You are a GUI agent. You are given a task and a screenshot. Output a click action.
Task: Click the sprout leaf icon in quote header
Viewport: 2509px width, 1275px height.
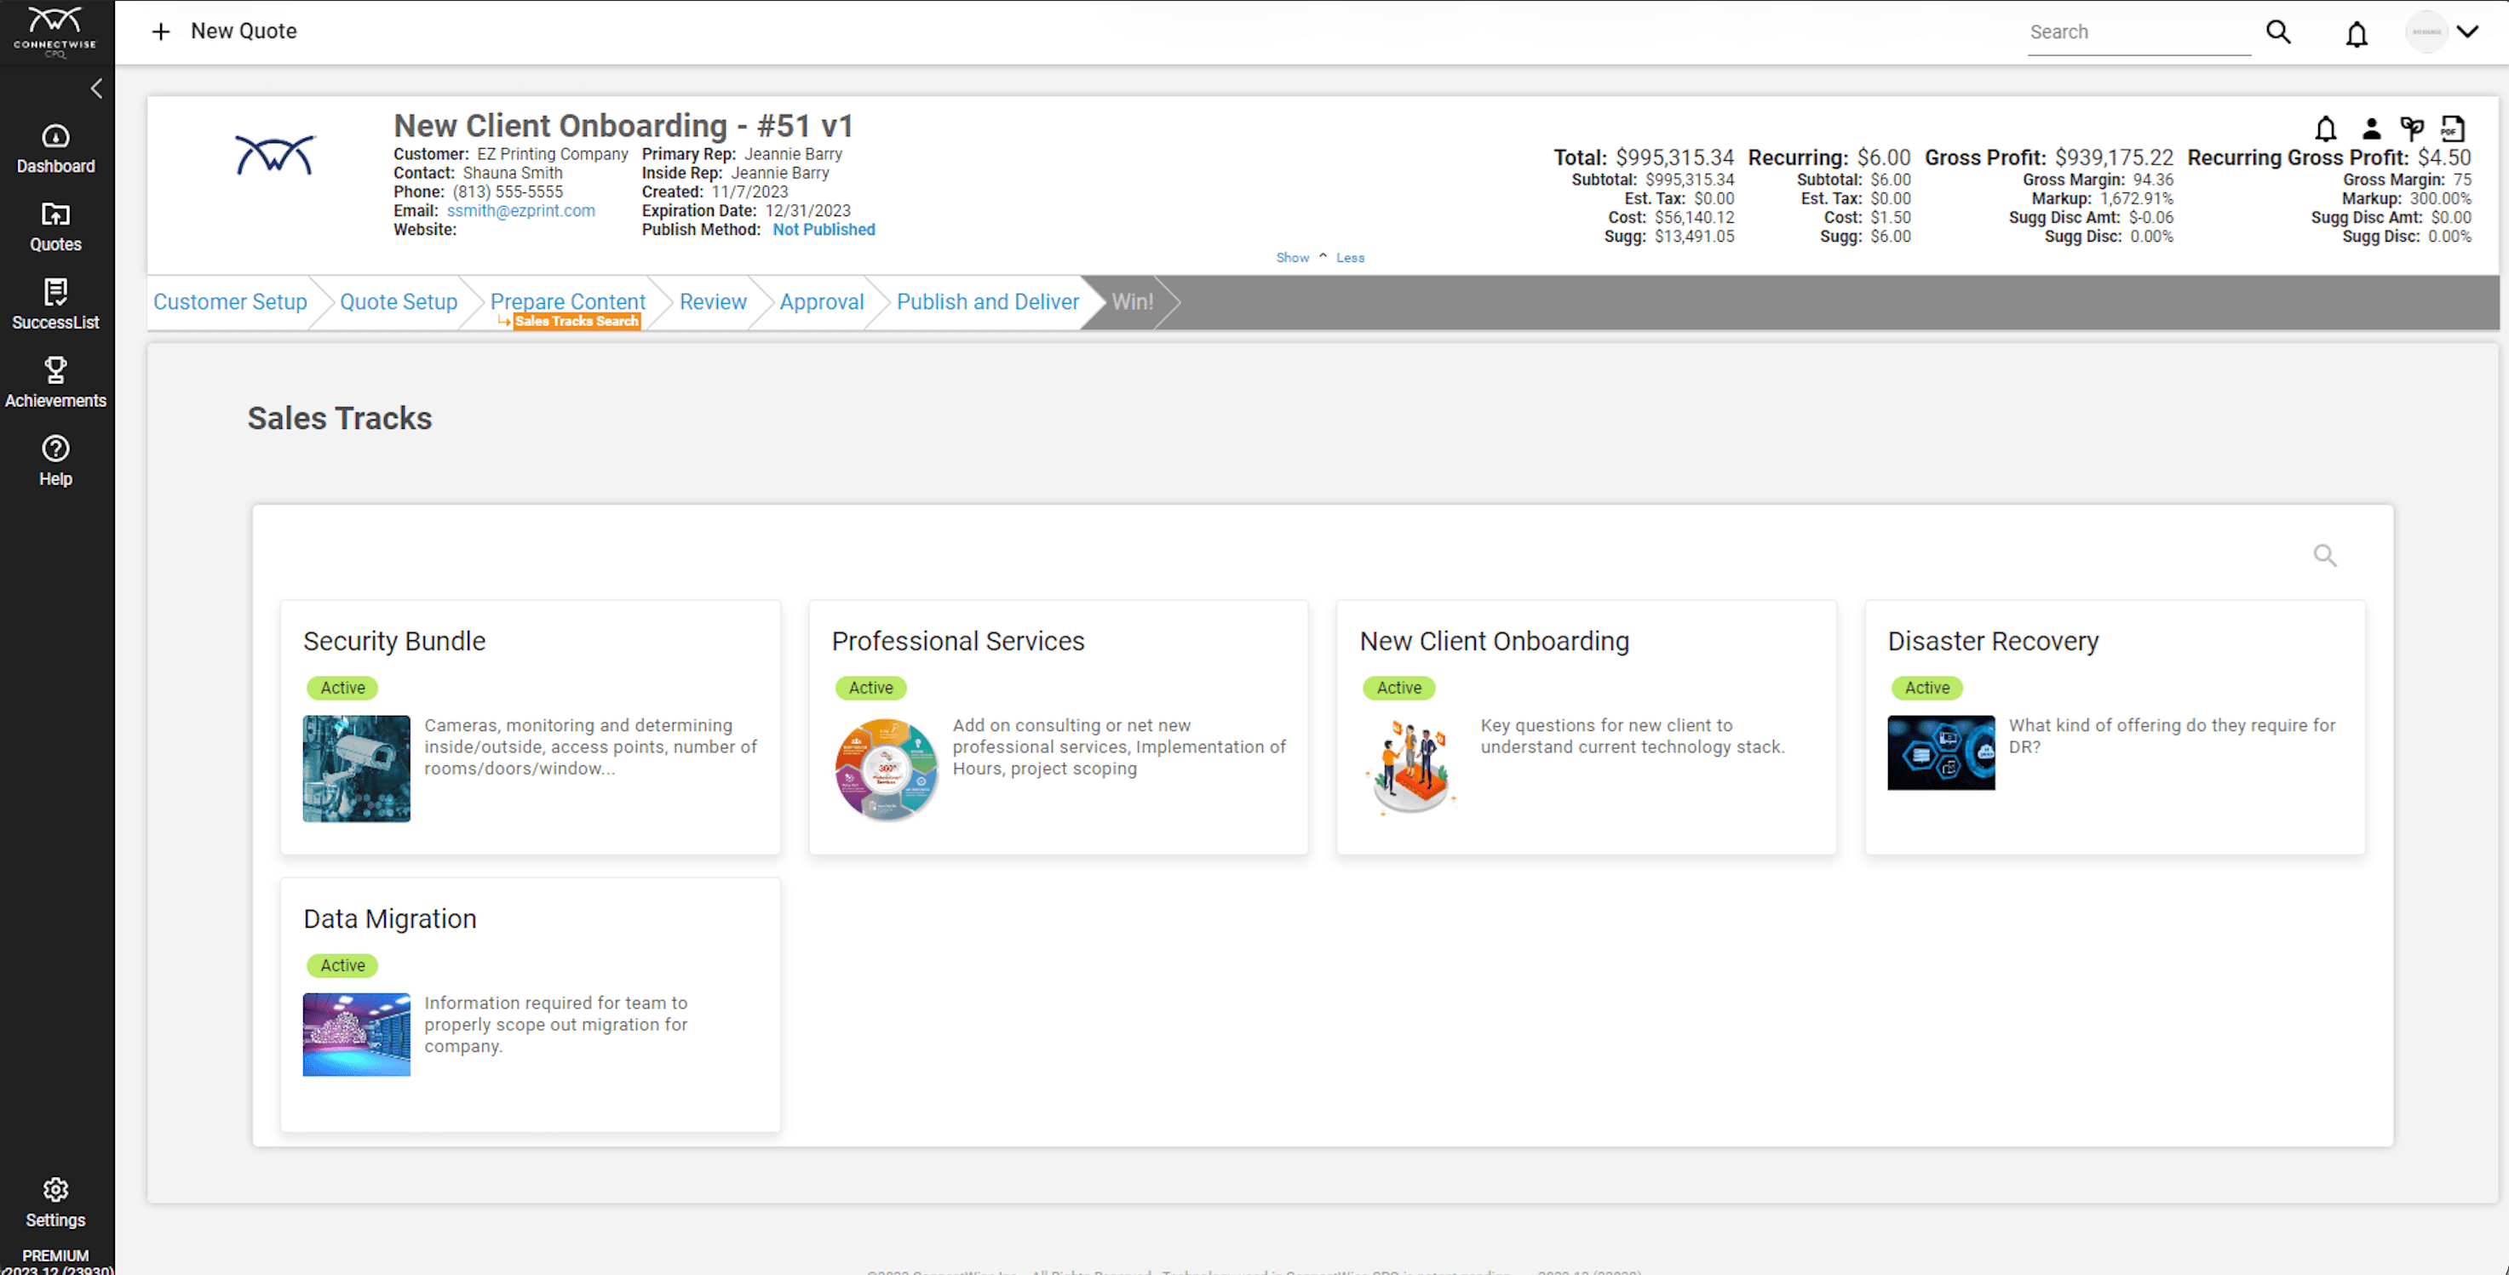(x=2412, y=128)
